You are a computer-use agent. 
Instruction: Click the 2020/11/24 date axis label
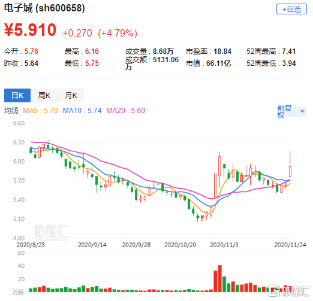tap(290, 245)
